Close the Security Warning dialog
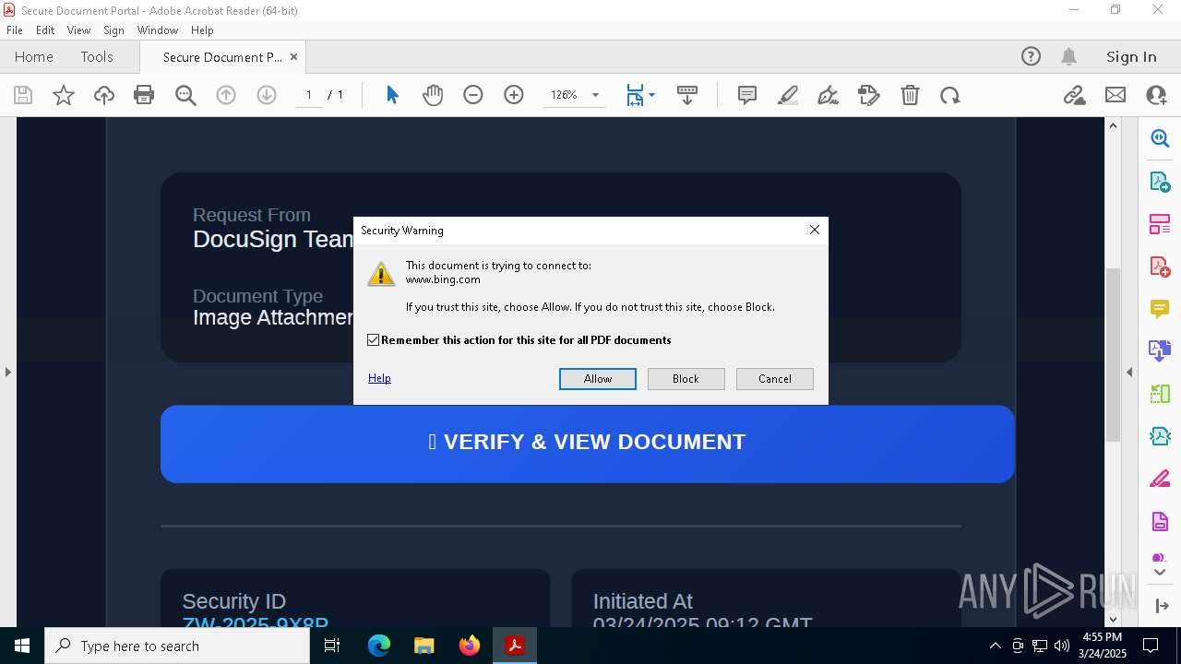Viewport: 1181px width, 664px height. pos(815,230)
